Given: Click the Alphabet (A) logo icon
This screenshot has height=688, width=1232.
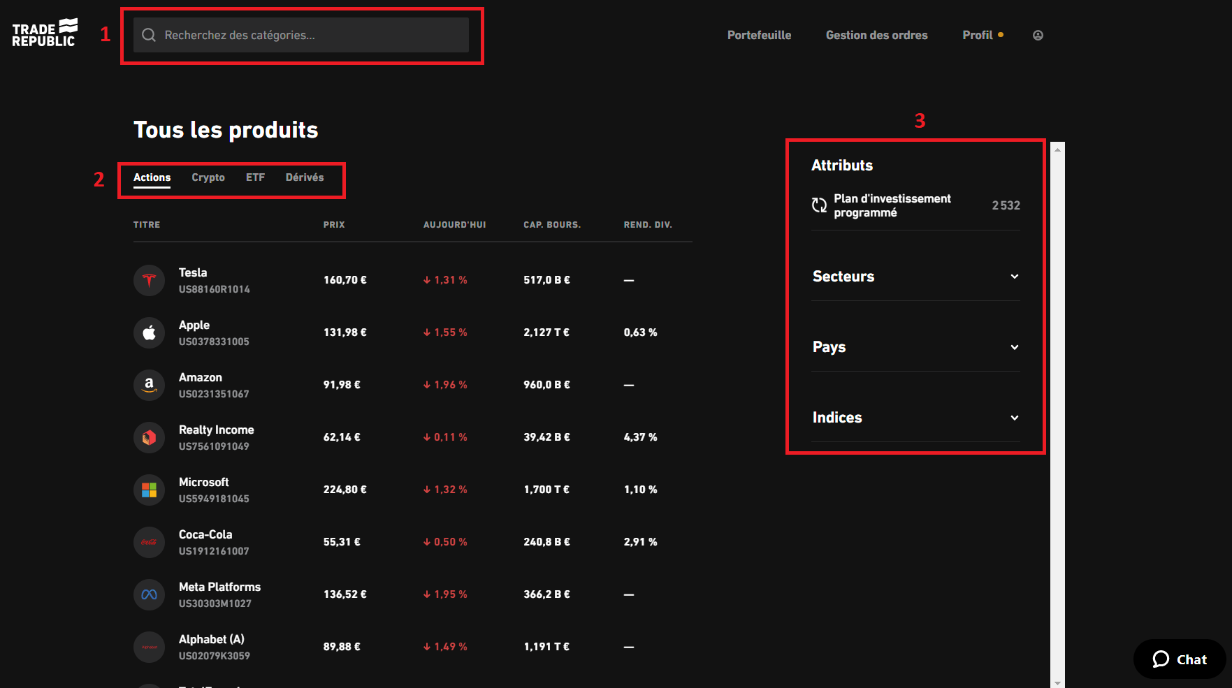Looking at the screenshot, I should [149, 647].
